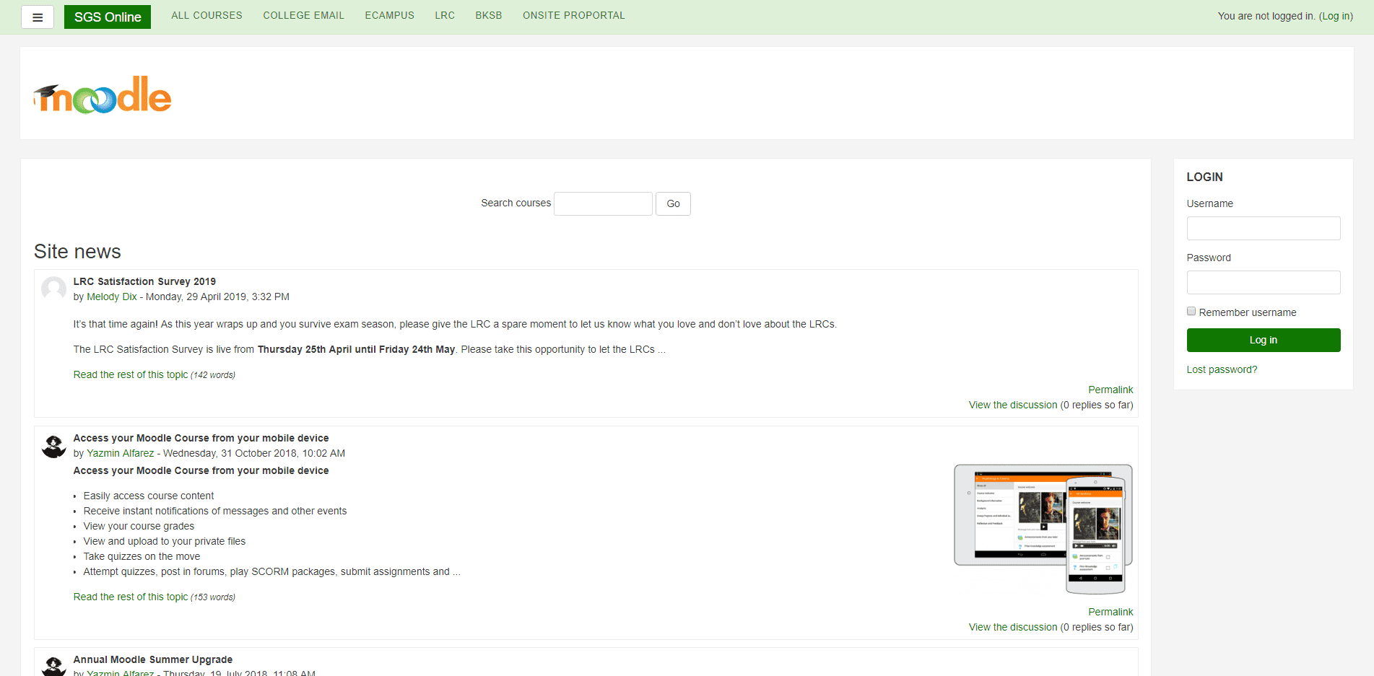The height and width of the screenshot is (676, 1374).
Task: Tick the Remember username checkbox
Action: (1191, 312)
